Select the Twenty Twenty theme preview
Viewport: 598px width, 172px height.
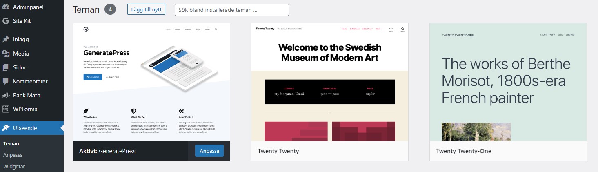[330, 82]
